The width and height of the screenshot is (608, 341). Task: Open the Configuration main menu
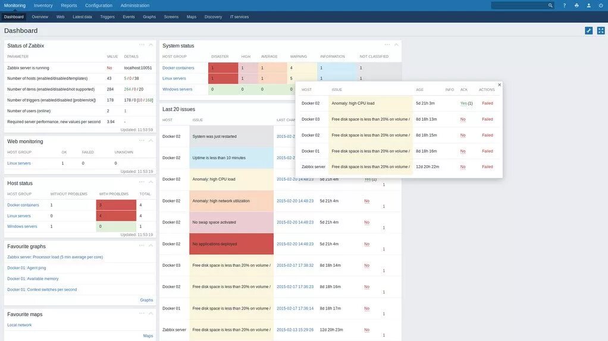pyautogui.click(x=99, y=5)
